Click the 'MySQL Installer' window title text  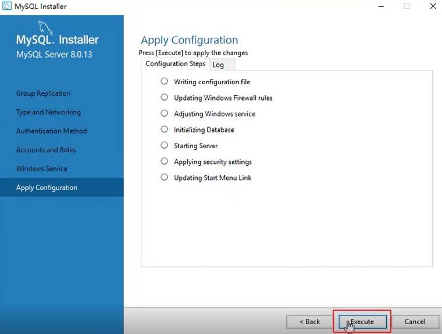(41, 6)
